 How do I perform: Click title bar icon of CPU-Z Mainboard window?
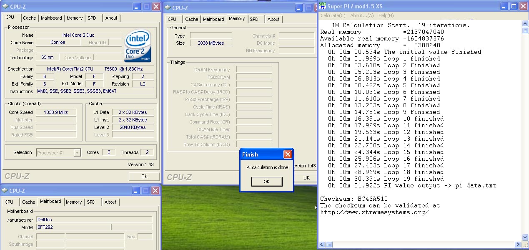[5, 191]
